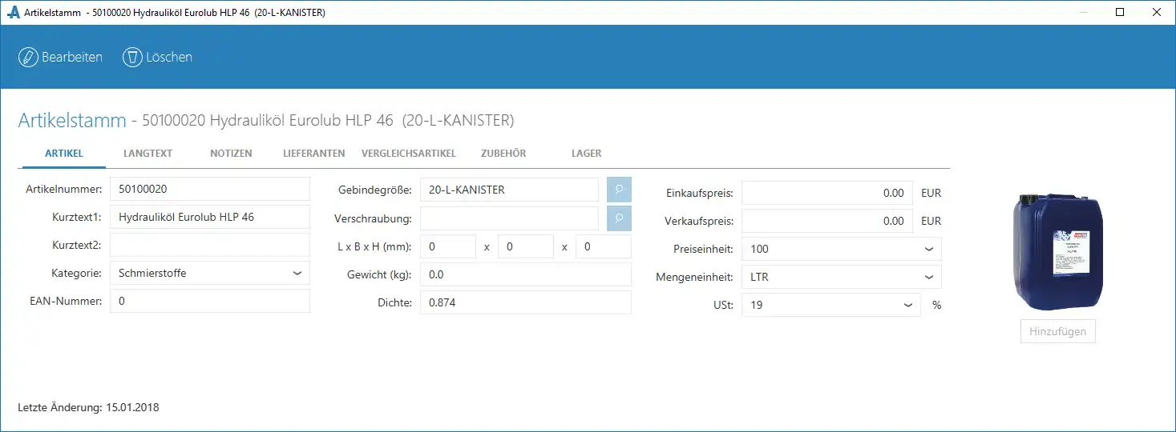Click into the empty Kurztext2 field
This screenshot has width=1176, height=432.
point(210,245)
